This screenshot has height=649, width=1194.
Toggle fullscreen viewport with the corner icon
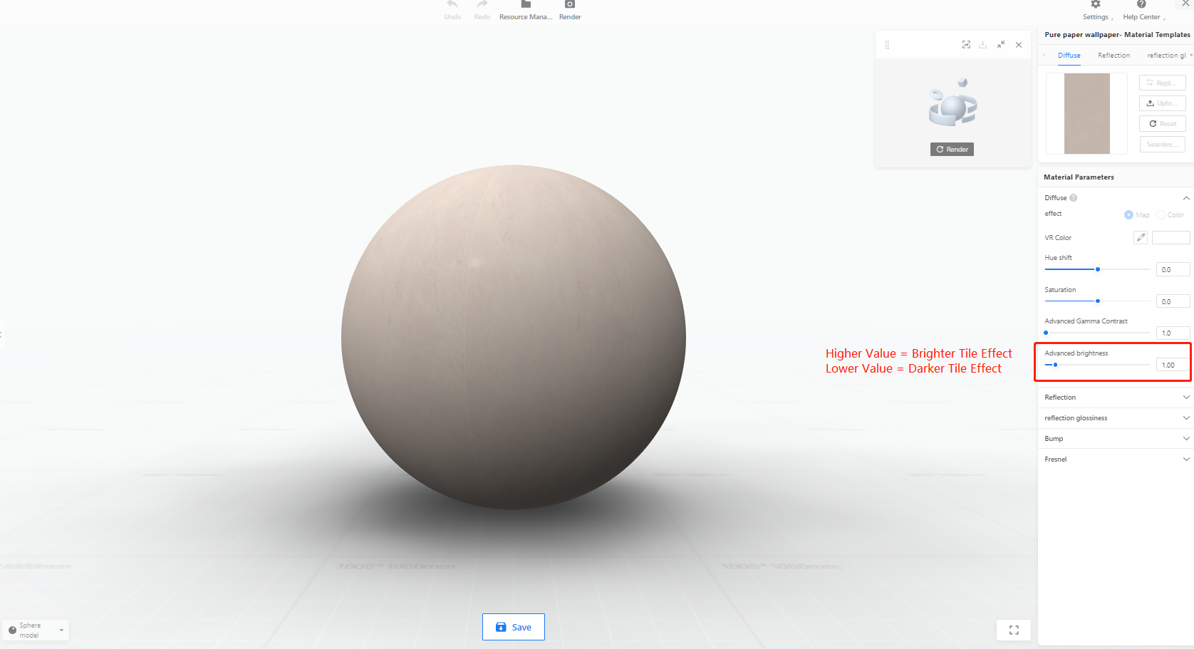point(1014,630)
